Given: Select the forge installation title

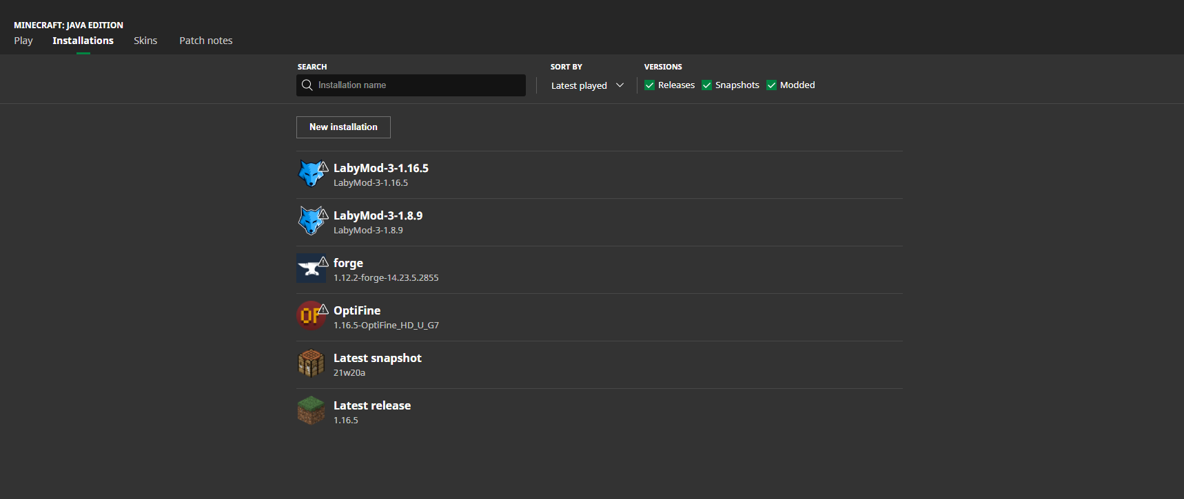Looking at the screenshot, I should point(348,263).
